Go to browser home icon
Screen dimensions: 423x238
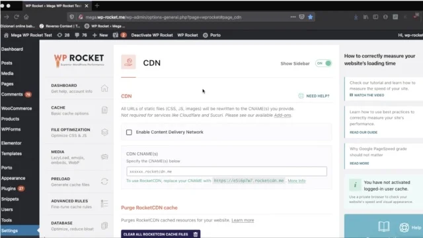[x=26, y=17]
